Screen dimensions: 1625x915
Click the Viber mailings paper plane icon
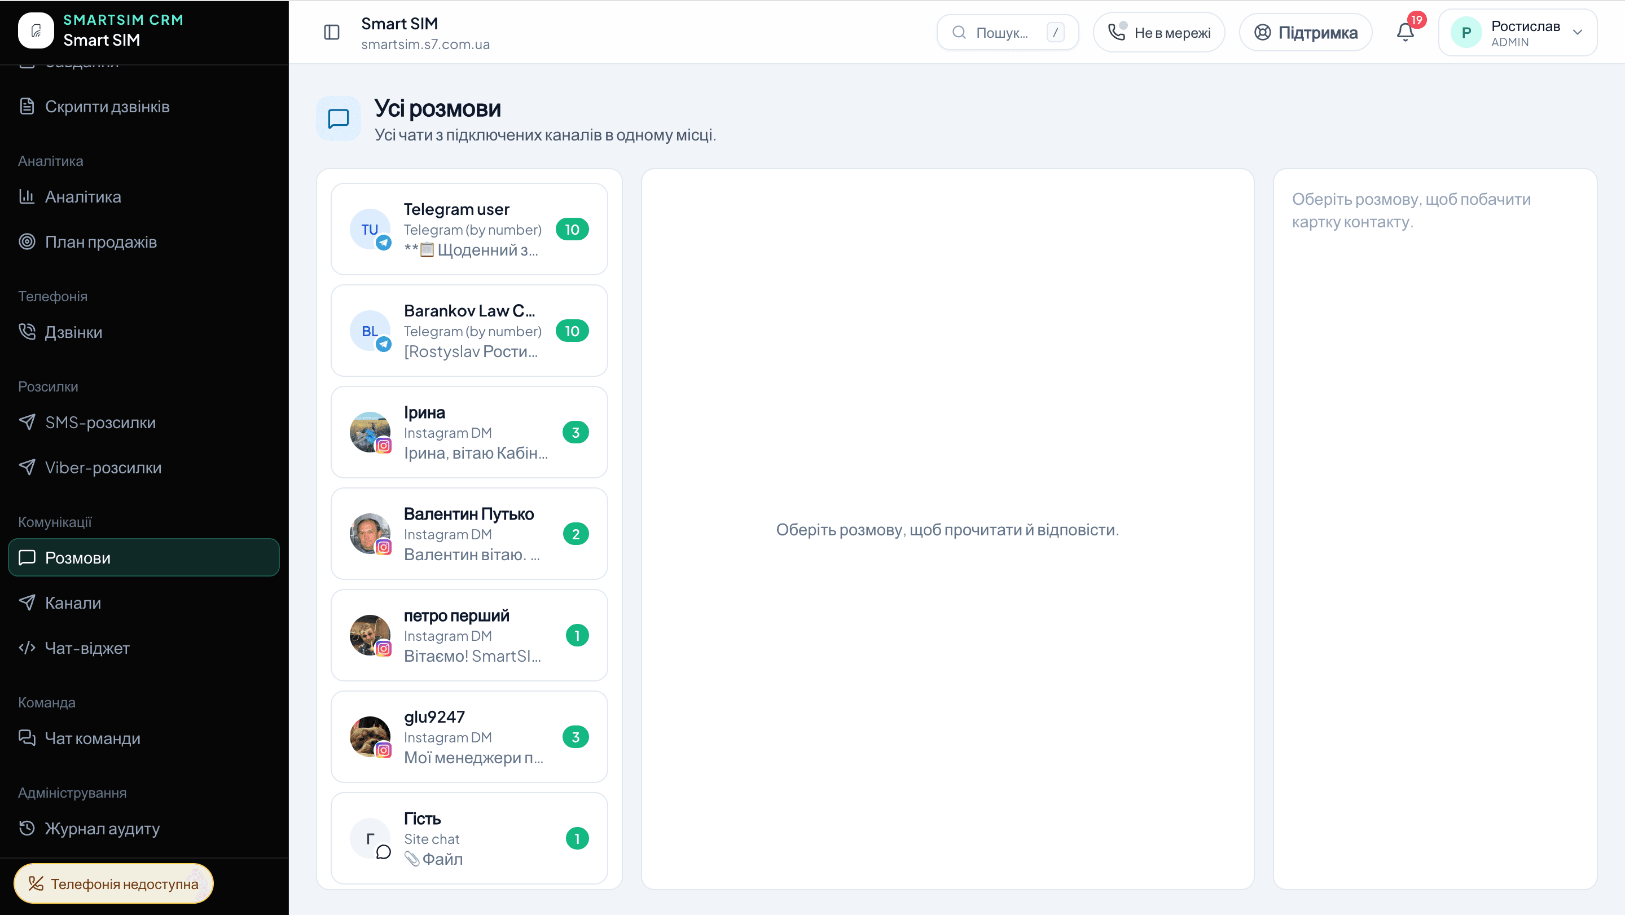click(27, 467)
